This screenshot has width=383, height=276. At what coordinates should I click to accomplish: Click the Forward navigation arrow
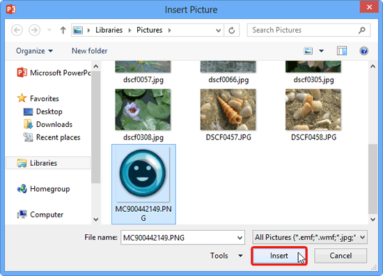[34, 30]
